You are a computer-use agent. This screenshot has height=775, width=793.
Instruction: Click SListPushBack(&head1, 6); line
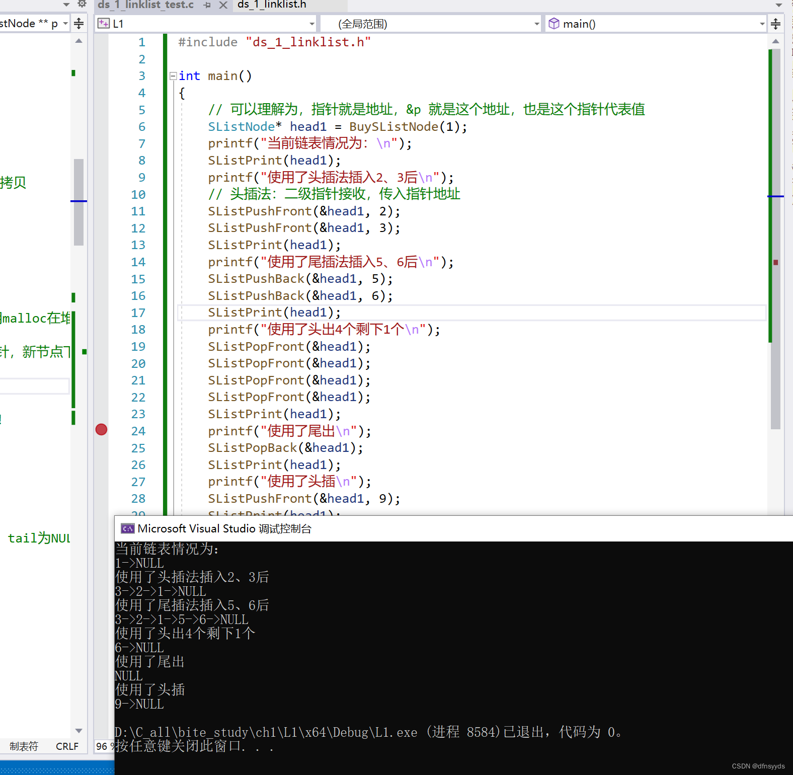(300, 296)
